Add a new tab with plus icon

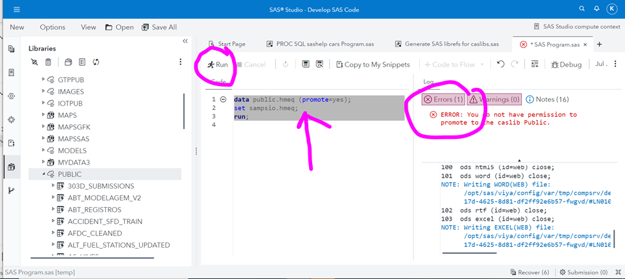pyautogui.click(x=599, y=44)
